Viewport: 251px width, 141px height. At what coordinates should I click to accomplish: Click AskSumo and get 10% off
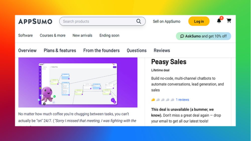pos(204,36)
